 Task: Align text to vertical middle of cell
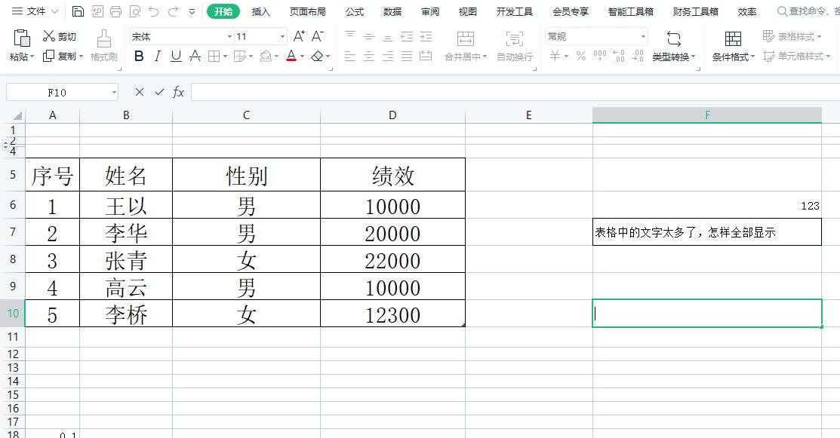click(369, 36)
